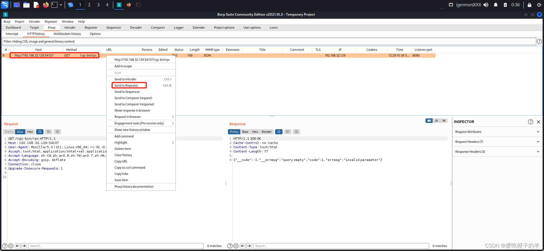Expand Request Attributes in Inspector
544x251 pixels.
497,132
